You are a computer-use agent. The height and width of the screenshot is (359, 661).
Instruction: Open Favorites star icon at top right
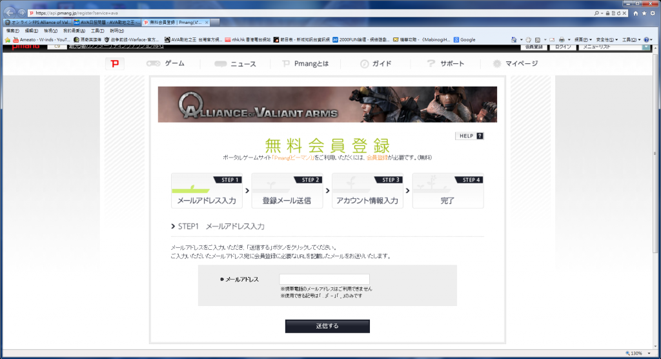[644, 13]
